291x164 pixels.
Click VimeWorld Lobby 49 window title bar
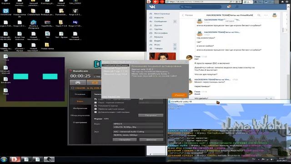(229, 102)
